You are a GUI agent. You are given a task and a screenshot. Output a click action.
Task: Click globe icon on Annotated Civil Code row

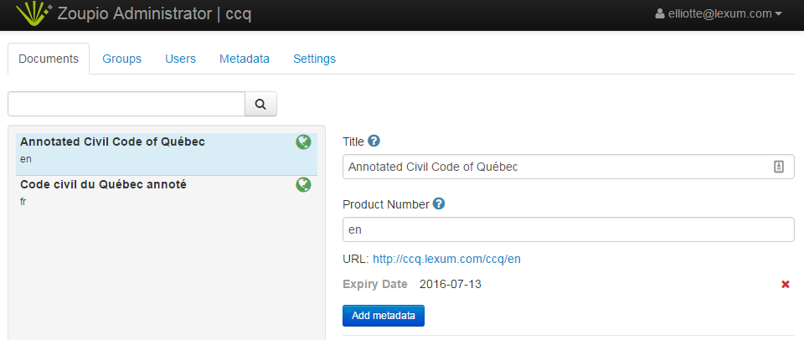click(x=303, y=142)
